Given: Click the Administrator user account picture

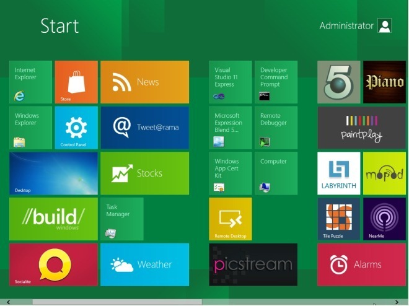Looking at the screenshot, I should click(x=385, y=26).
